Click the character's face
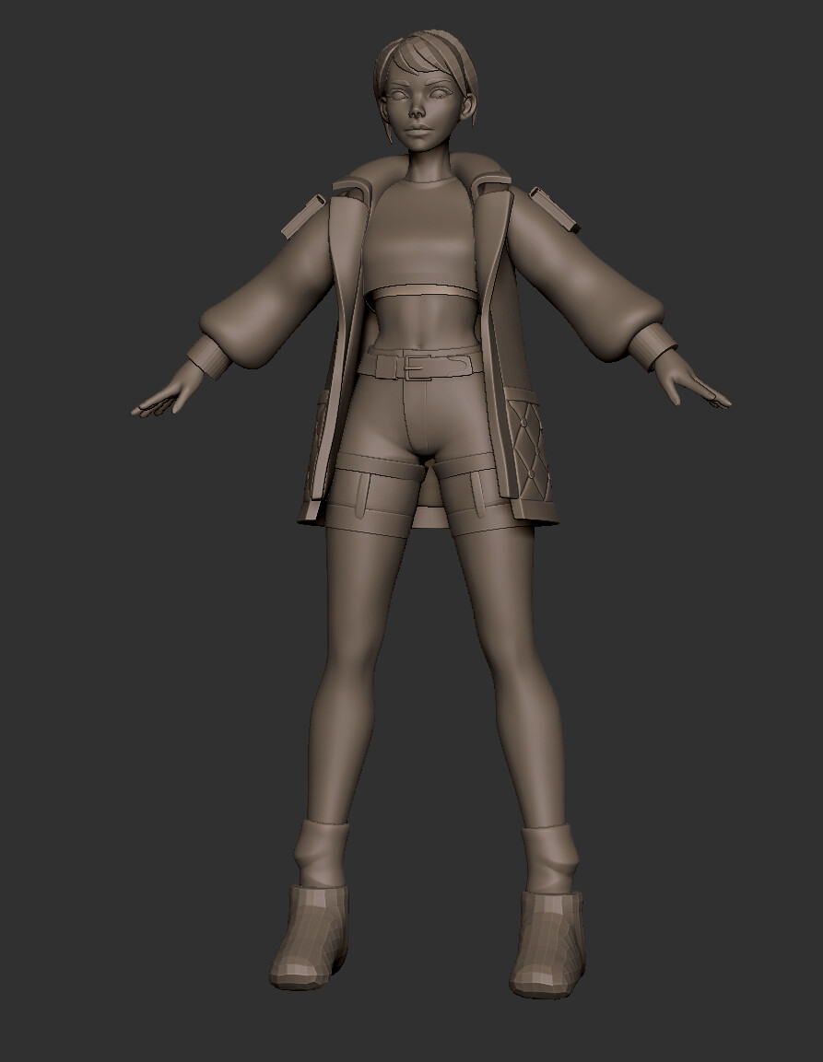 pyautogui.click(x=421, y=108)
